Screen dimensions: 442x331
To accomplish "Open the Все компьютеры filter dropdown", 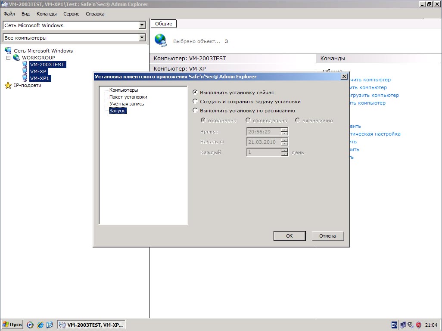I will pyautogui.click(x=142, y=37).
